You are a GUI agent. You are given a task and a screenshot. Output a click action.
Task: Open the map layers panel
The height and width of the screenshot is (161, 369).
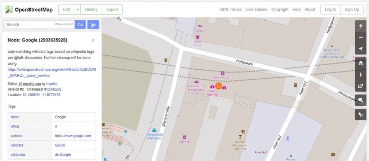pyautogui.click(x=360, y=64)
